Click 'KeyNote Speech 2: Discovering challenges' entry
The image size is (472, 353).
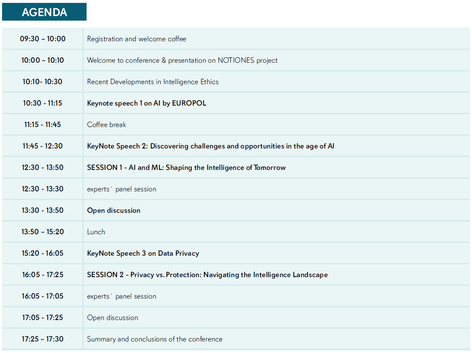[210, 146]
